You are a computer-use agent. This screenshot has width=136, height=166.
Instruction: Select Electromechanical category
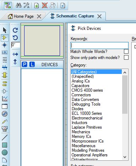(96, 118)
